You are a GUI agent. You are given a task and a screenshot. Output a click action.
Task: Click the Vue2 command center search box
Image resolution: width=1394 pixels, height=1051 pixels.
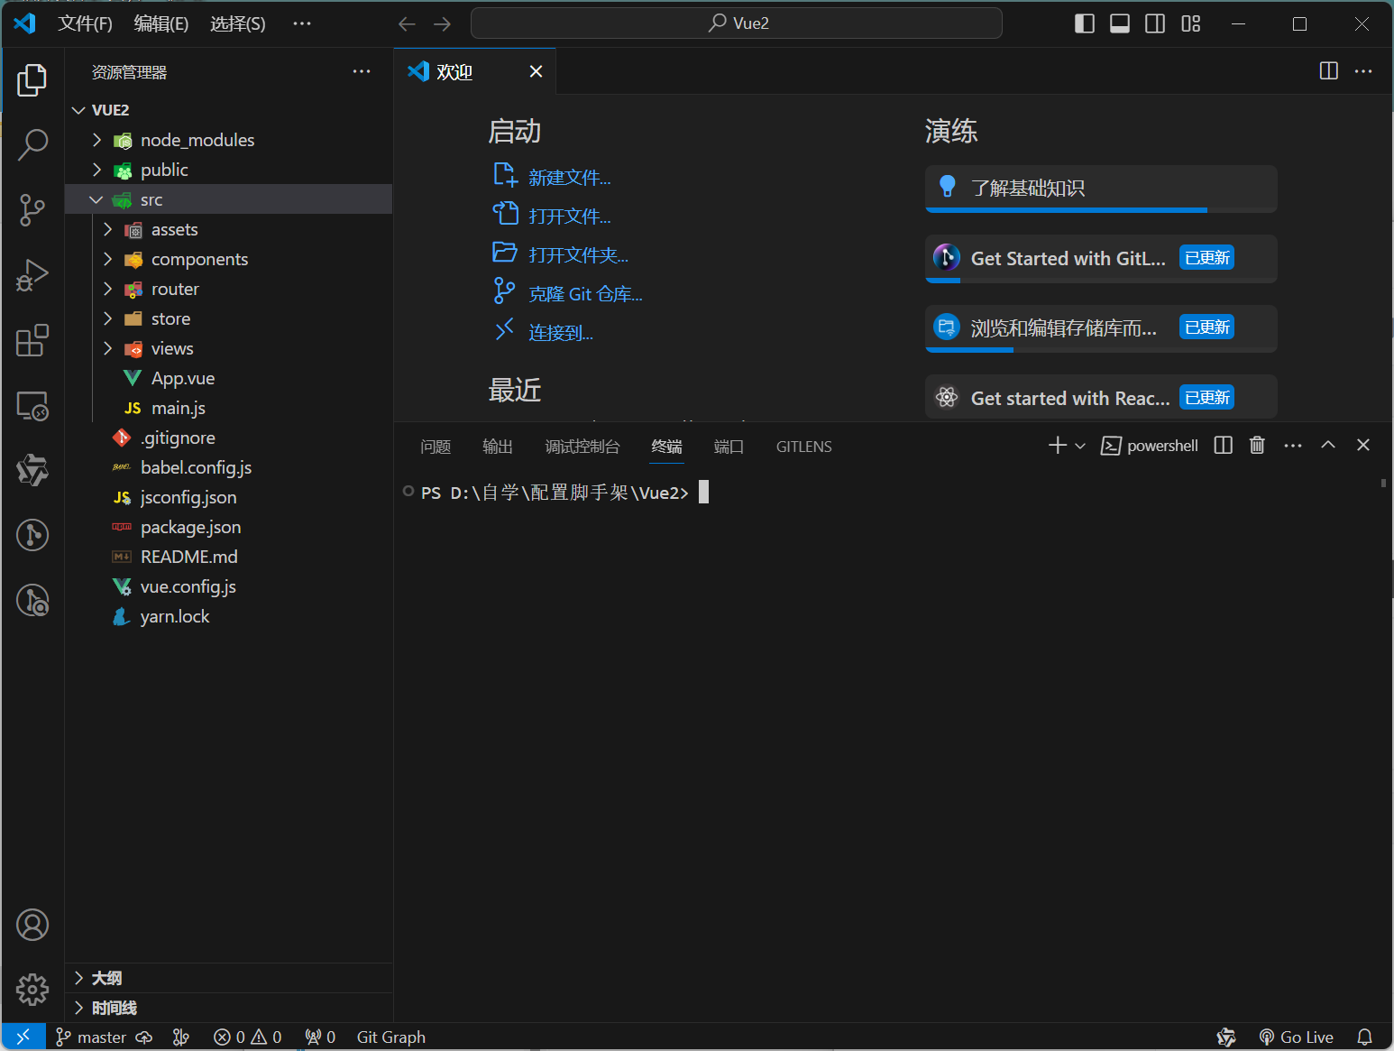pos(737,23)
